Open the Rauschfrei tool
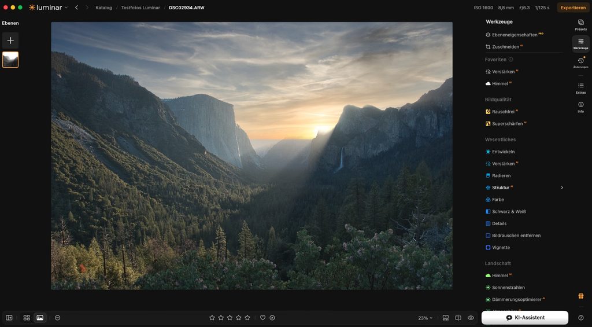The height and width of the screenshot is (327, 592). tap(502, 112)
